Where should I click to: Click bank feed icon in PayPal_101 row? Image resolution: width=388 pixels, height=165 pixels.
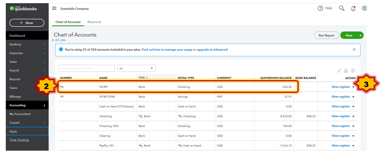pos(141,146)
